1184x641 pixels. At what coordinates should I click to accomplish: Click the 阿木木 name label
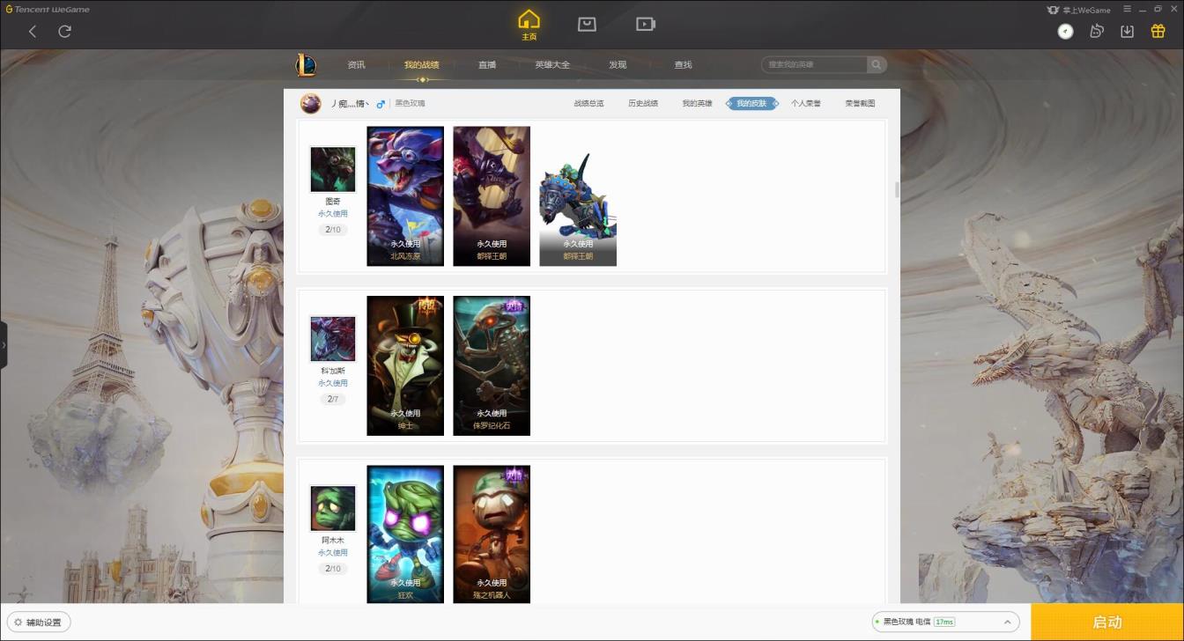333,541
